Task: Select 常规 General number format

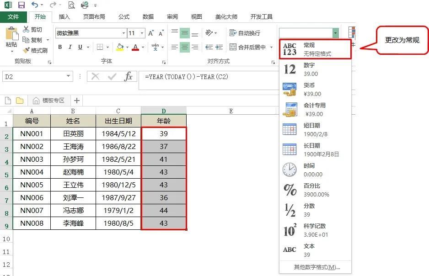Action: (315, 49)
